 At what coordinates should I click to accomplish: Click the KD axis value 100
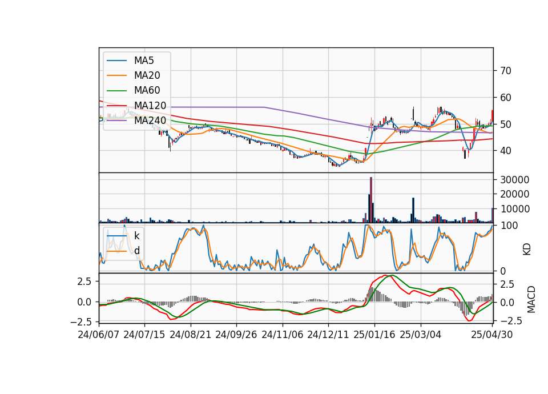point(509,226)
